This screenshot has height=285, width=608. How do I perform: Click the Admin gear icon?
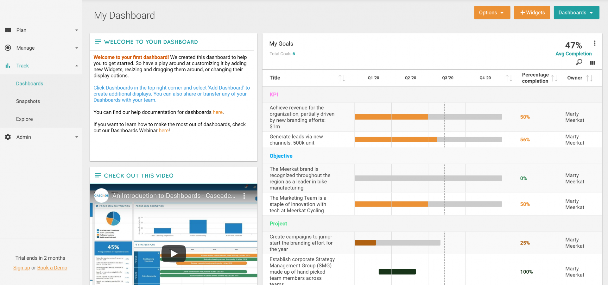pos(8,137)
